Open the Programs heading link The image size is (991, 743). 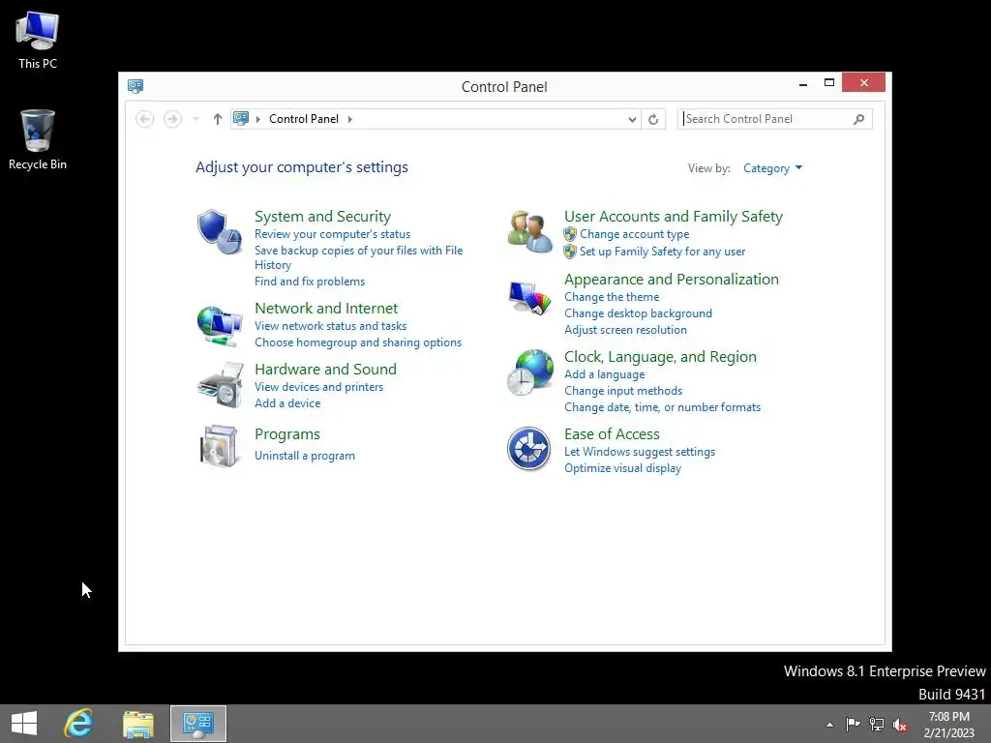286,434
